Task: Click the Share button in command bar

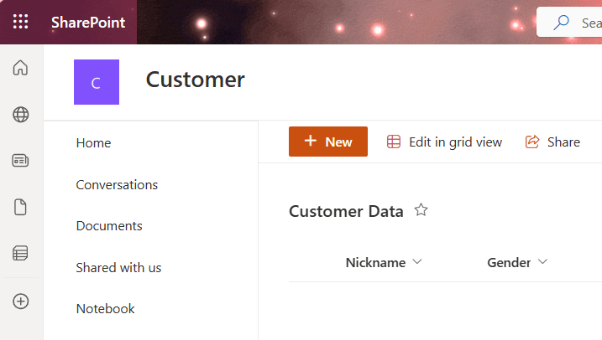Action: click(552, 142)
